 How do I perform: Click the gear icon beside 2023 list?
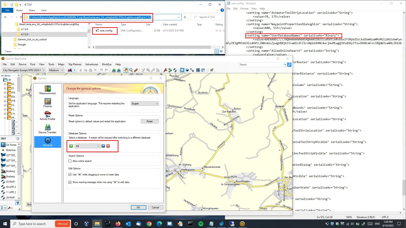tap(18, 139)
